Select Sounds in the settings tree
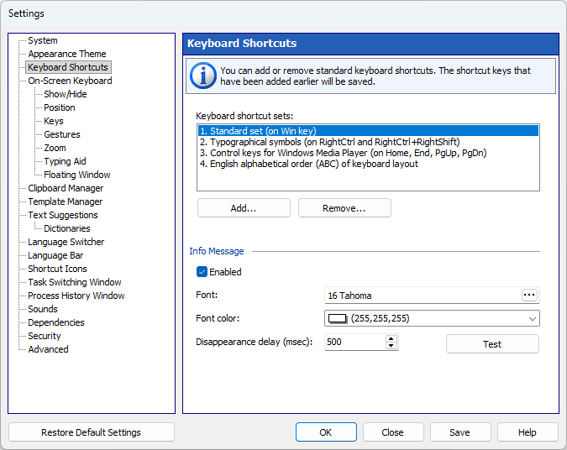The width and height of the screenshot is (567, 450). click(43, 309)
